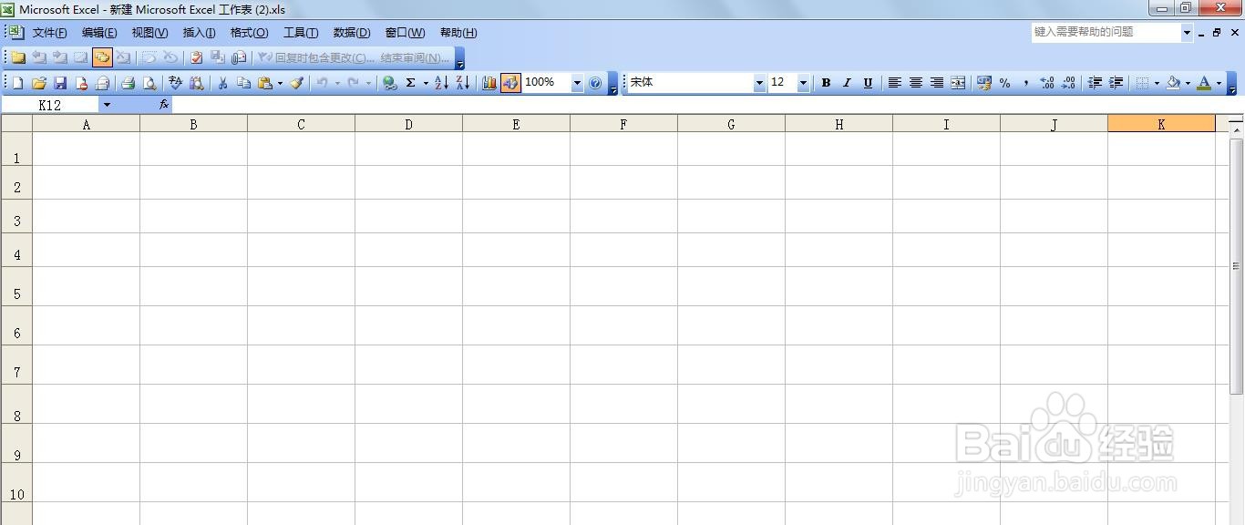This screenshot has height=525, width=1245.
Task: Sort descending Z to A
Action: pyautogui.click(x=462, y=83)
